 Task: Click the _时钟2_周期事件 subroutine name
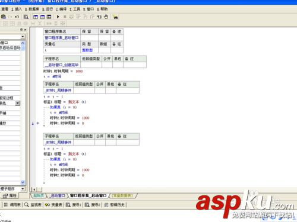click(x=58, y=142)
